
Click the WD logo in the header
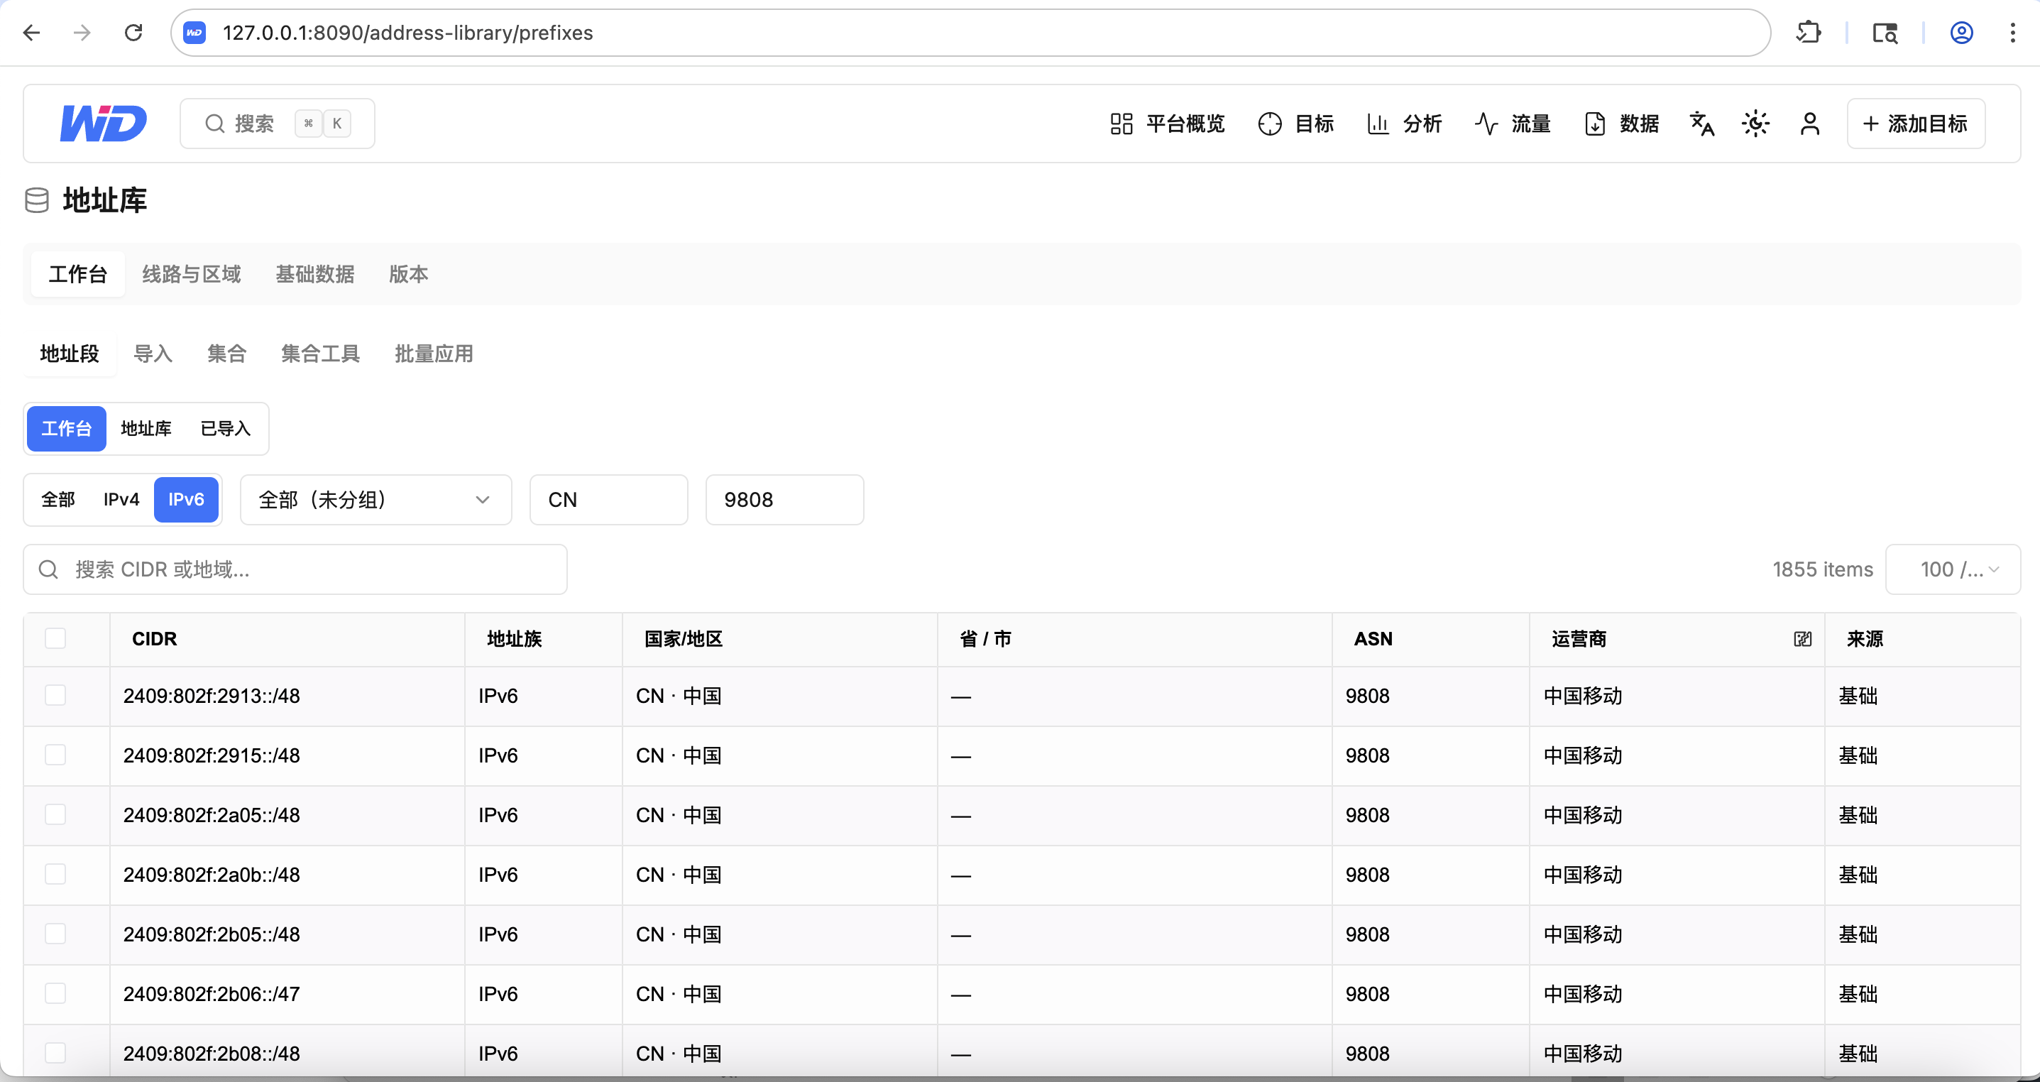click(x=104, y=124)
